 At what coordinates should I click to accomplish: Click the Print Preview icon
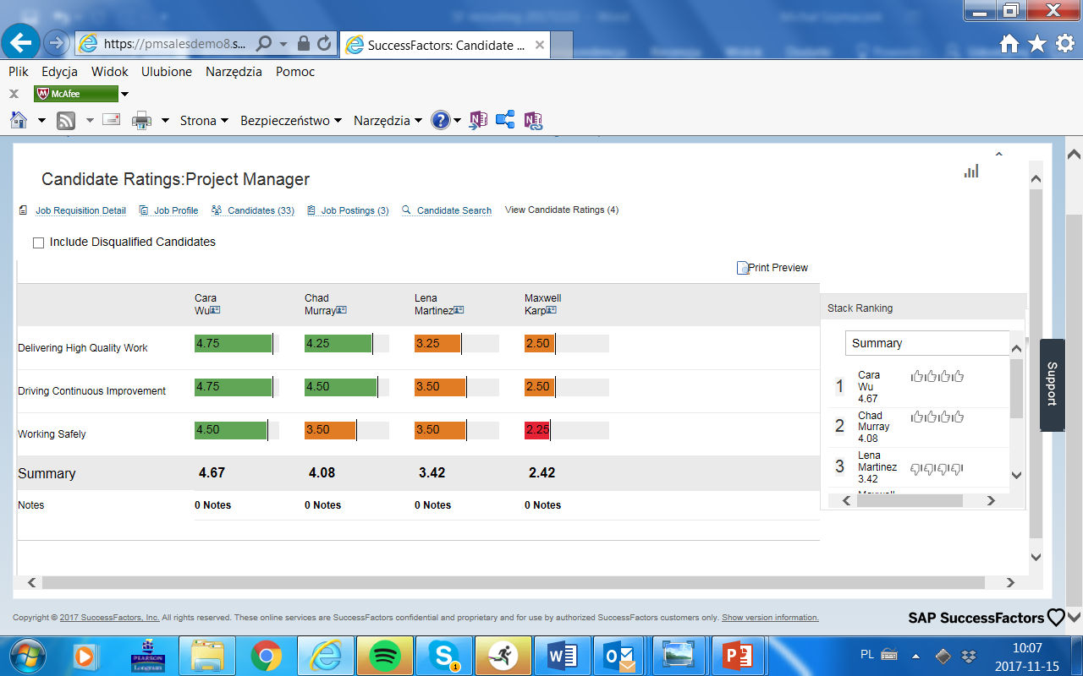(743, 268)
